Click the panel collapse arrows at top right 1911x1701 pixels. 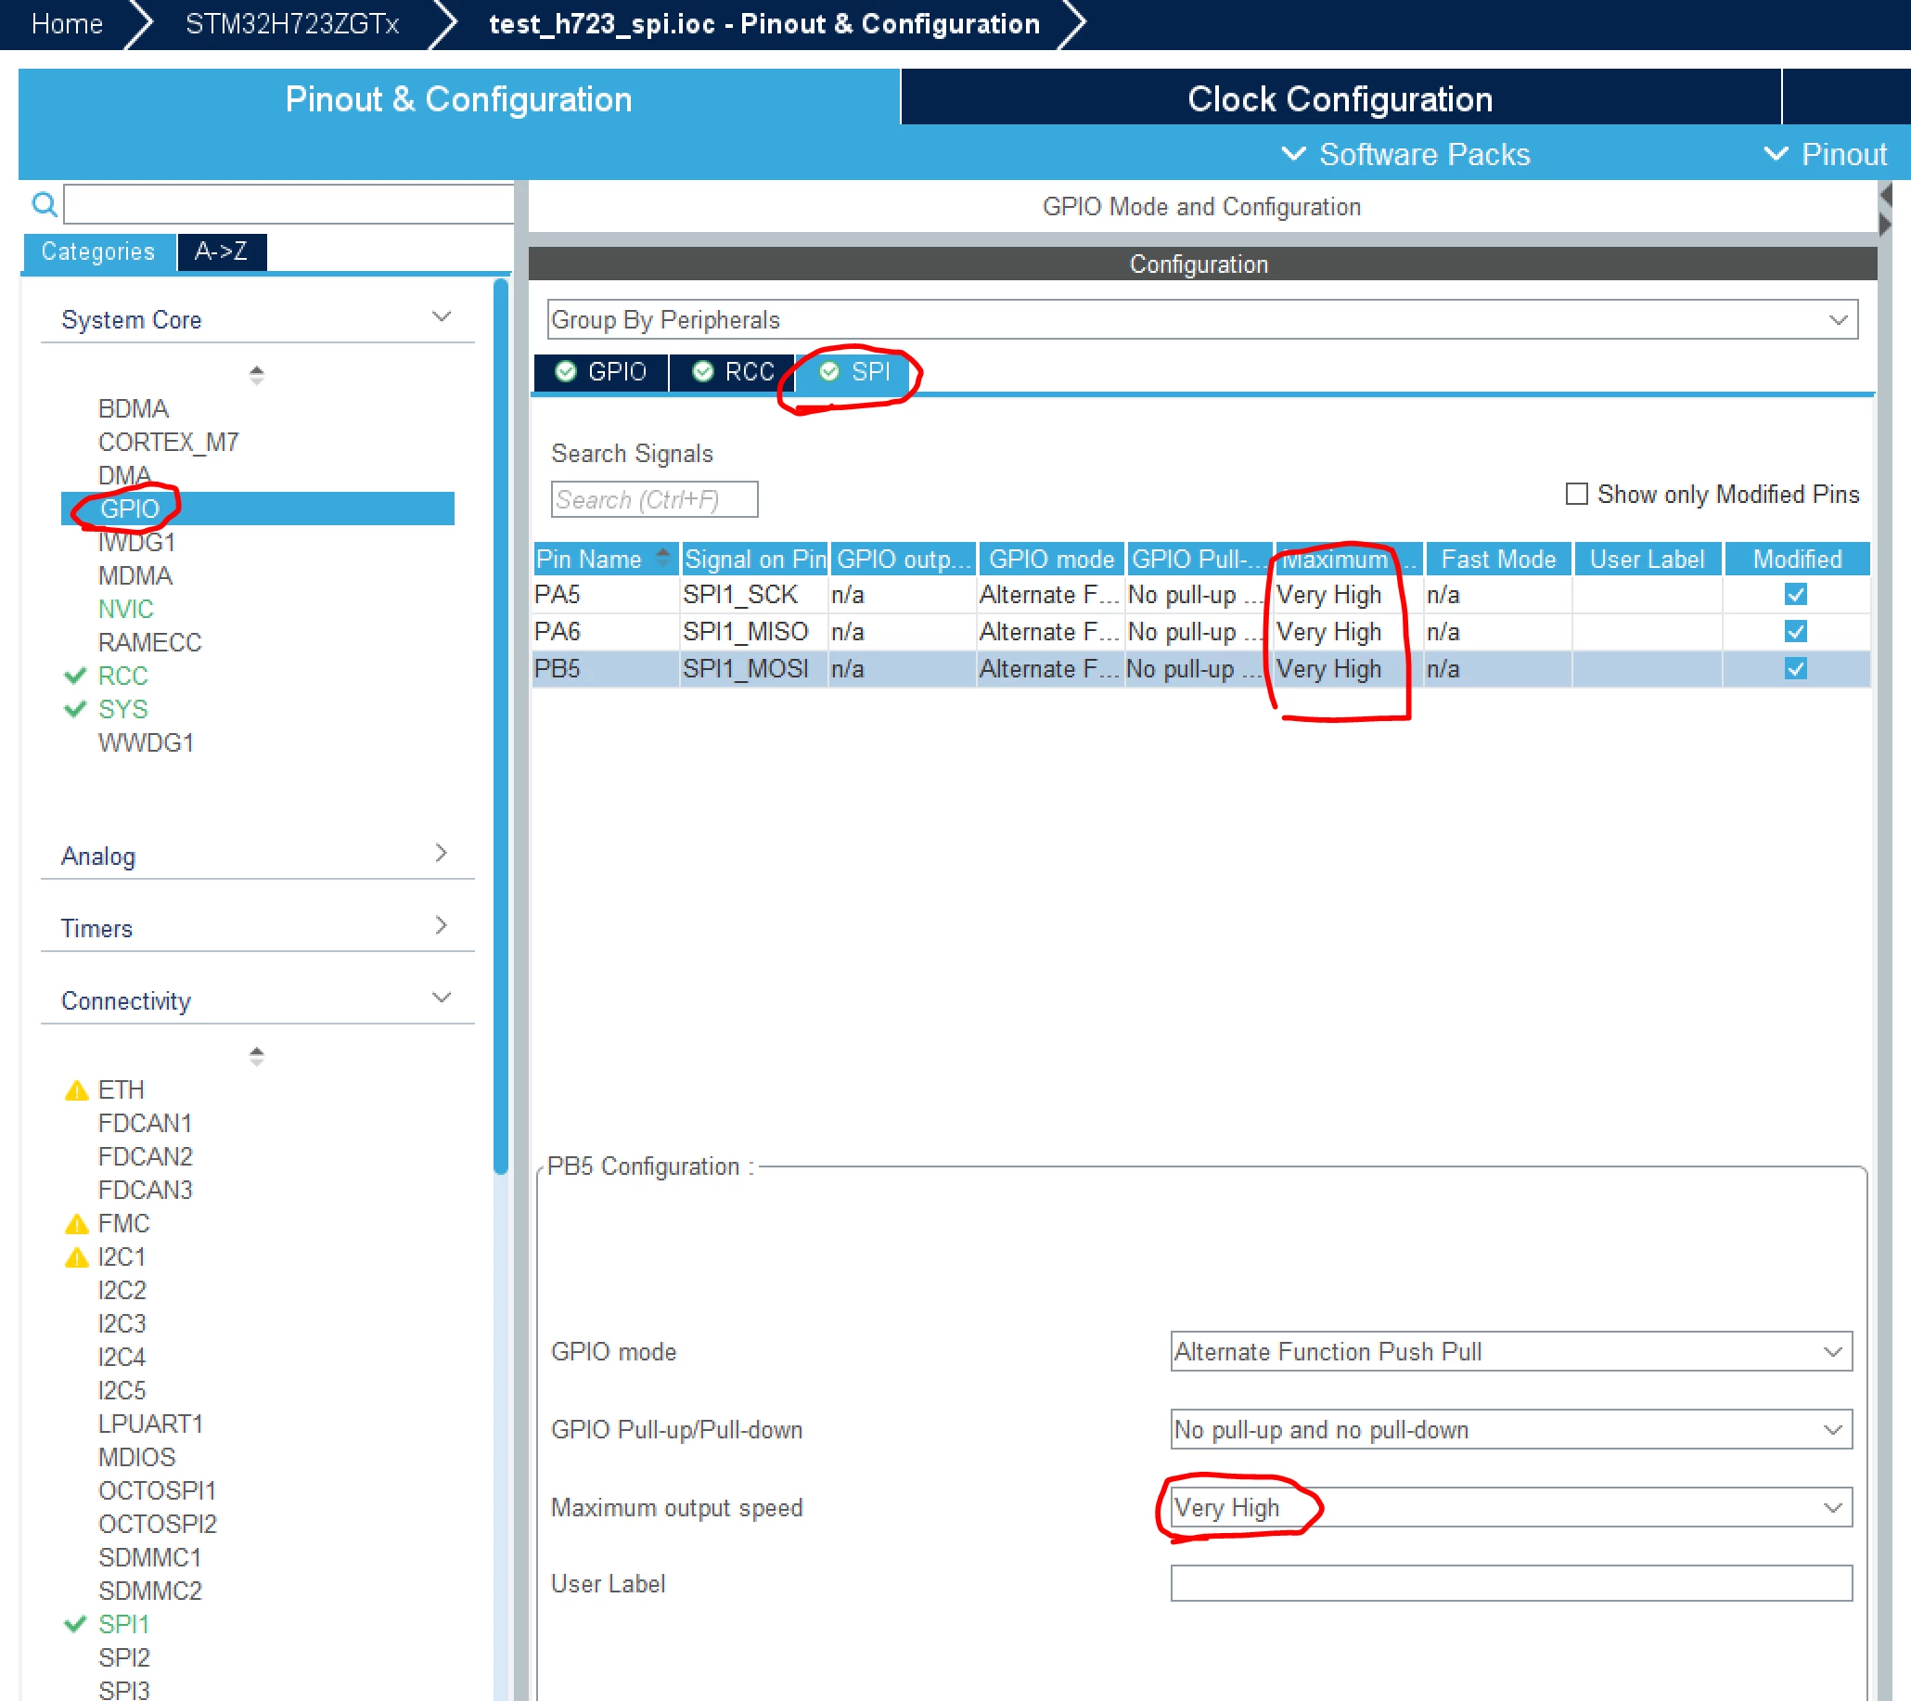click(1886, 209)
